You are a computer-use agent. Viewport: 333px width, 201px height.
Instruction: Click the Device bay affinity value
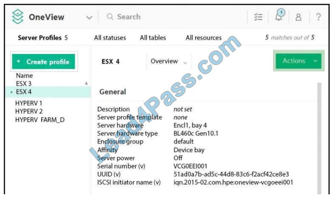(x=189, y=150)
